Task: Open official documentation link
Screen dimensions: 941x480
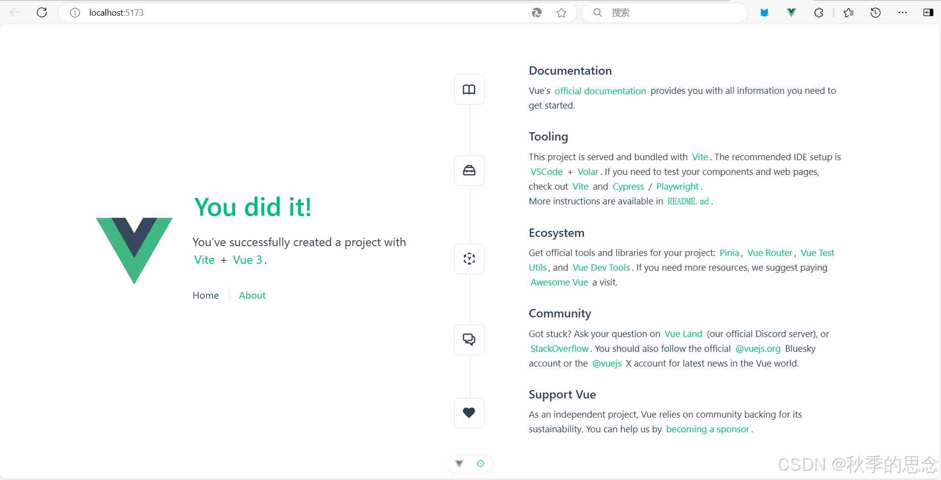Action: coord(600,91)
